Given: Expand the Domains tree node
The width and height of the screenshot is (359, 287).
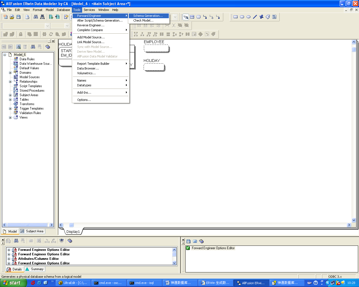Looking at the screenshot, I should point(10,73).
